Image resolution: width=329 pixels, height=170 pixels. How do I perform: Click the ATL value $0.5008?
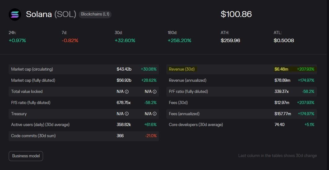284,41
